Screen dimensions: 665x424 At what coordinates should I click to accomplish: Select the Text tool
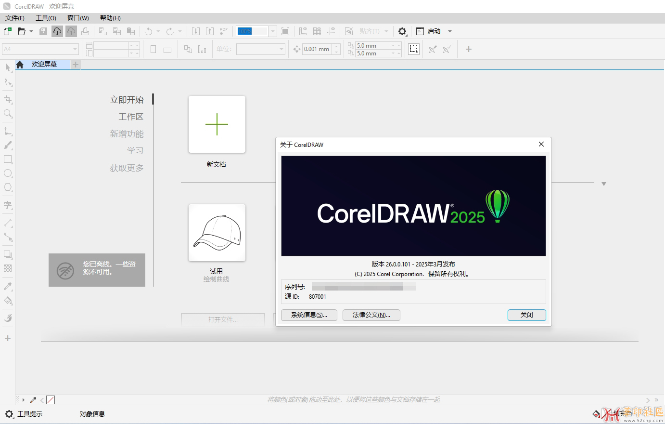click(8, 205)
